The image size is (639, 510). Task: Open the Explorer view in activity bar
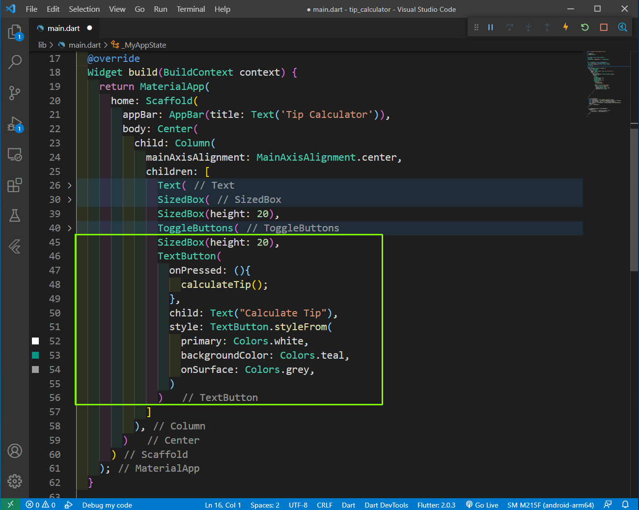[x=15, y=32]
